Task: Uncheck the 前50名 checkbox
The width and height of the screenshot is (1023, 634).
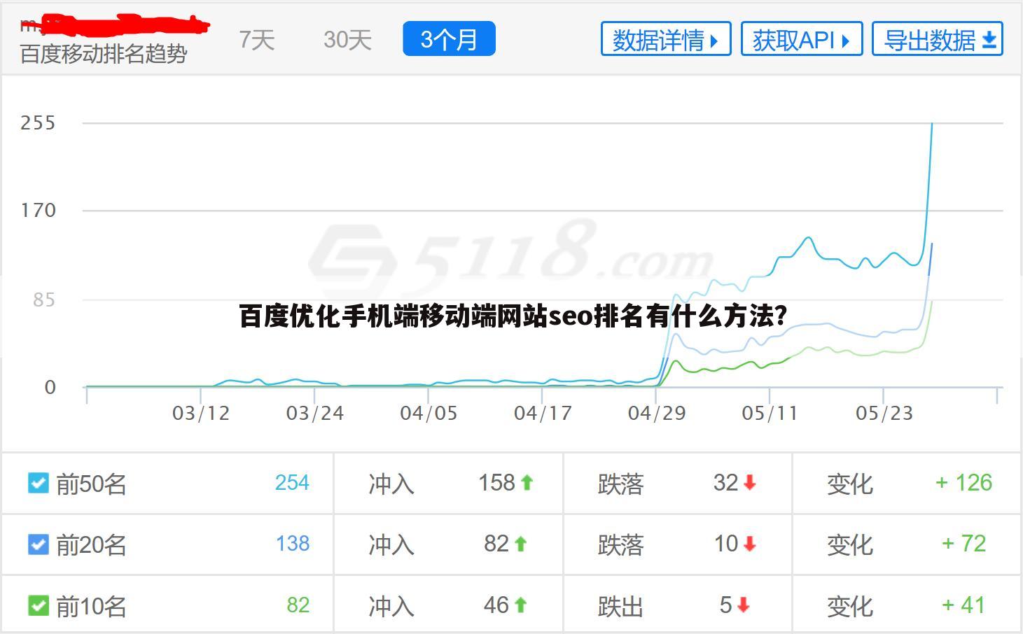Action: (39, 484)
